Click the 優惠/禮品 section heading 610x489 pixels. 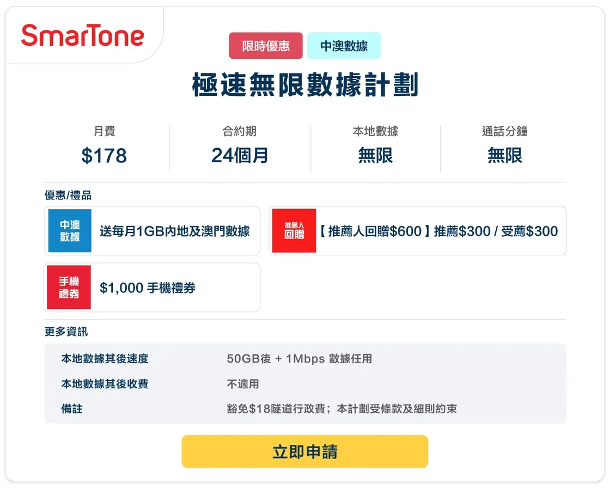[68, 195]
